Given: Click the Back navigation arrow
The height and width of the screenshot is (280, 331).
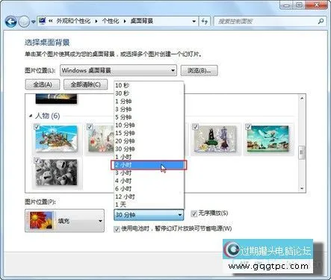Looking at the screenshot, I should point(10,22).
